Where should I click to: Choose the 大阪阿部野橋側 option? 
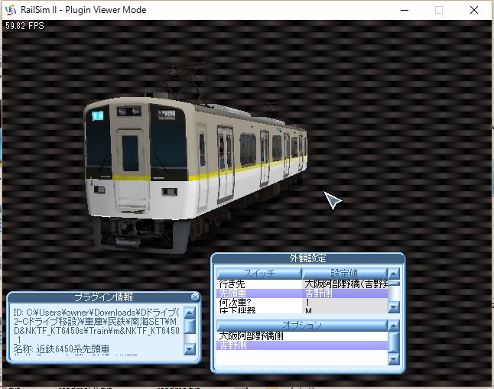click(302, 336)
